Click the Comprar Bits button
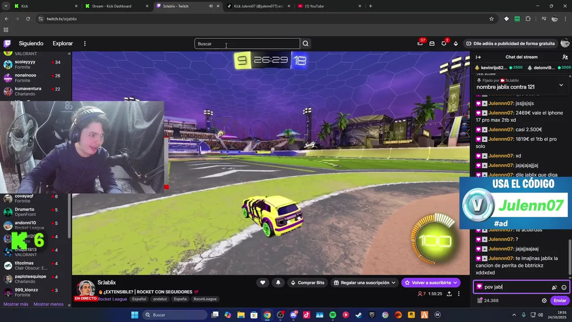This screenshot has height=322, width=572. click(307, 283)
